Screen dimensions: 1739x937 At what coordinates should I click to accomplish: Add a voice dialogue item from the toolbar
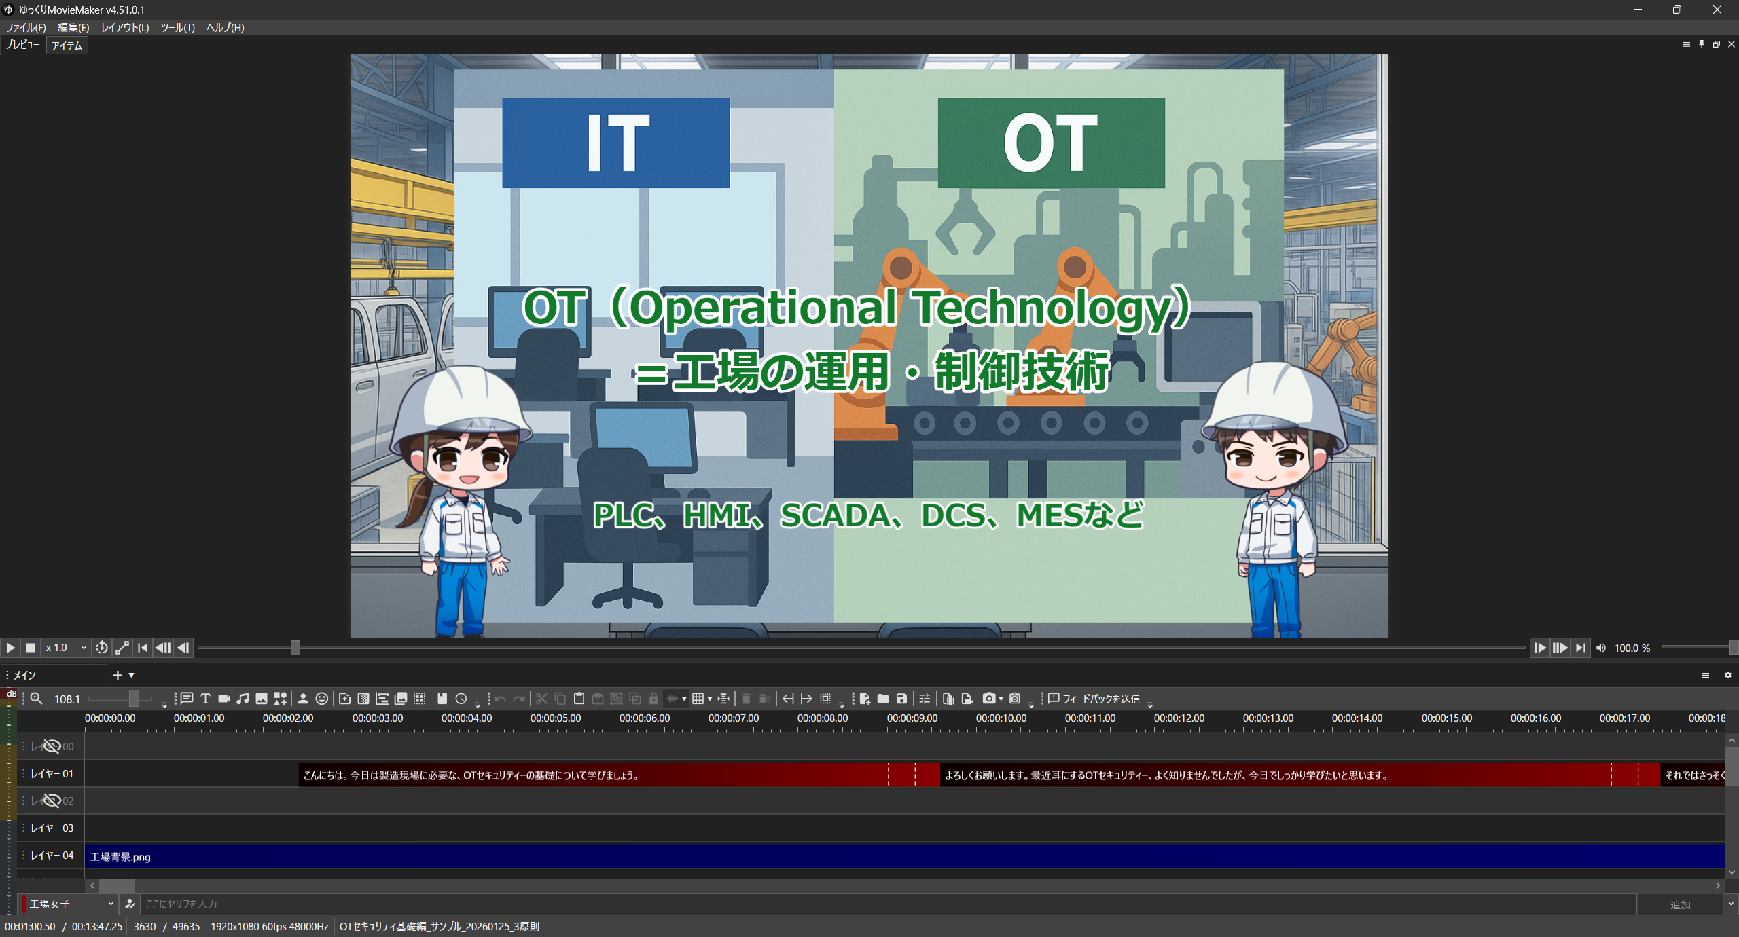pyautogui.click(x=187, y=699)
